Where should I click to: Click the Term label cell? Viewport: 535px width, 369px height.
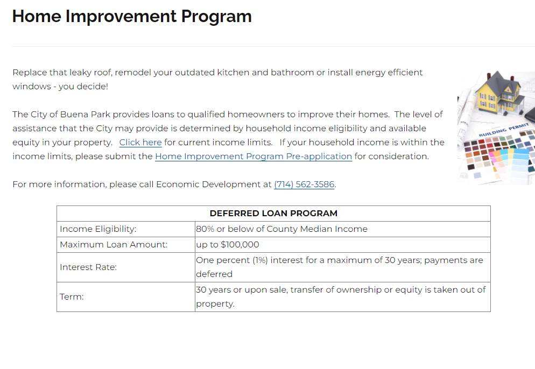point(126,297)
